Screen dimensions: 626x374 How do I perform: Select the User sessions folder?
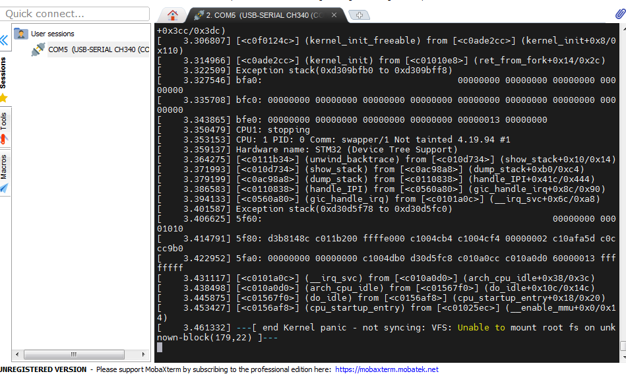[x=53, y=34]
